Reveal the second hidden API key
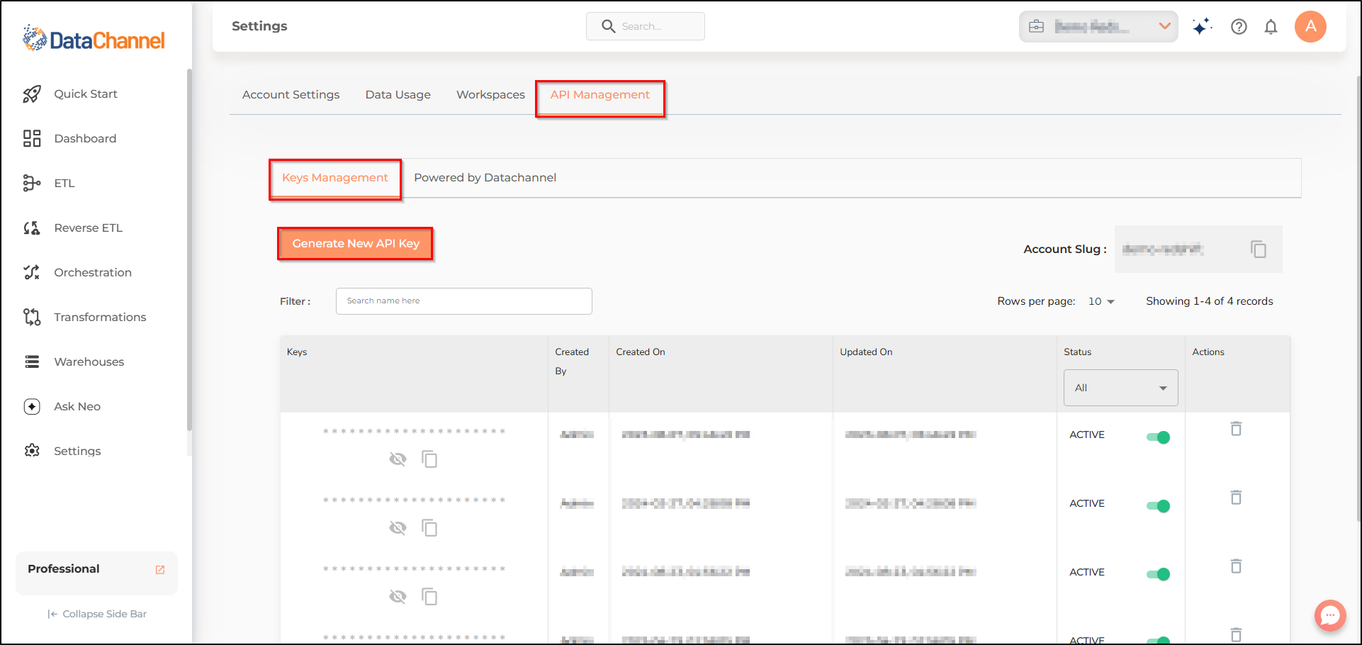 [398, 528]
